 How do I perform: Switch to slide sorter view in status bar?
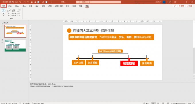pyautogui.click(x=158, y=103)
